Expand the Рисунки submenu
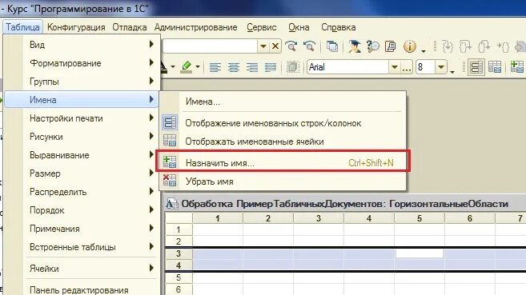This screenshot has height=295, width=526. 81,137
